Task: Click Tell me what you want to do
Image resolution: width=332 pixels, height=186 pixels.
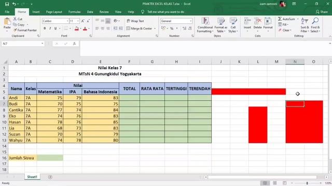Action: coord(165,12)
